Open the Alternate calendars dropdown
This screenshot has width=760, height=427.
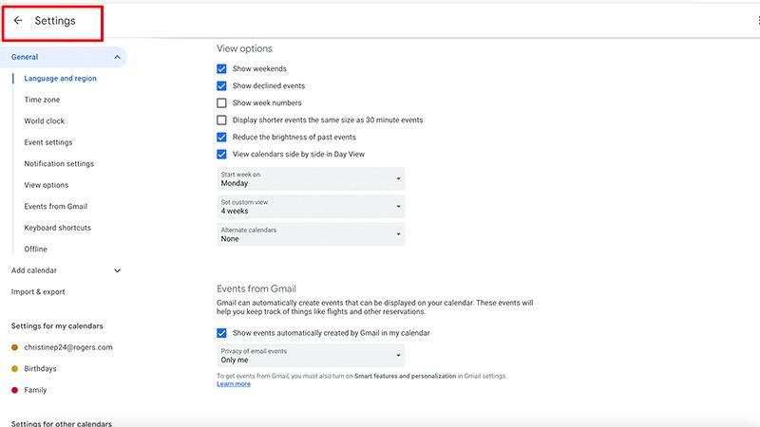[x=311, y=234]
